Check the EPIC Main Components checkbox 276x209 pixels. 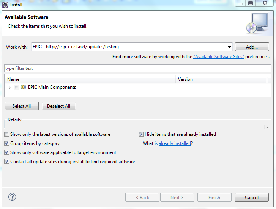pos(16,88)
